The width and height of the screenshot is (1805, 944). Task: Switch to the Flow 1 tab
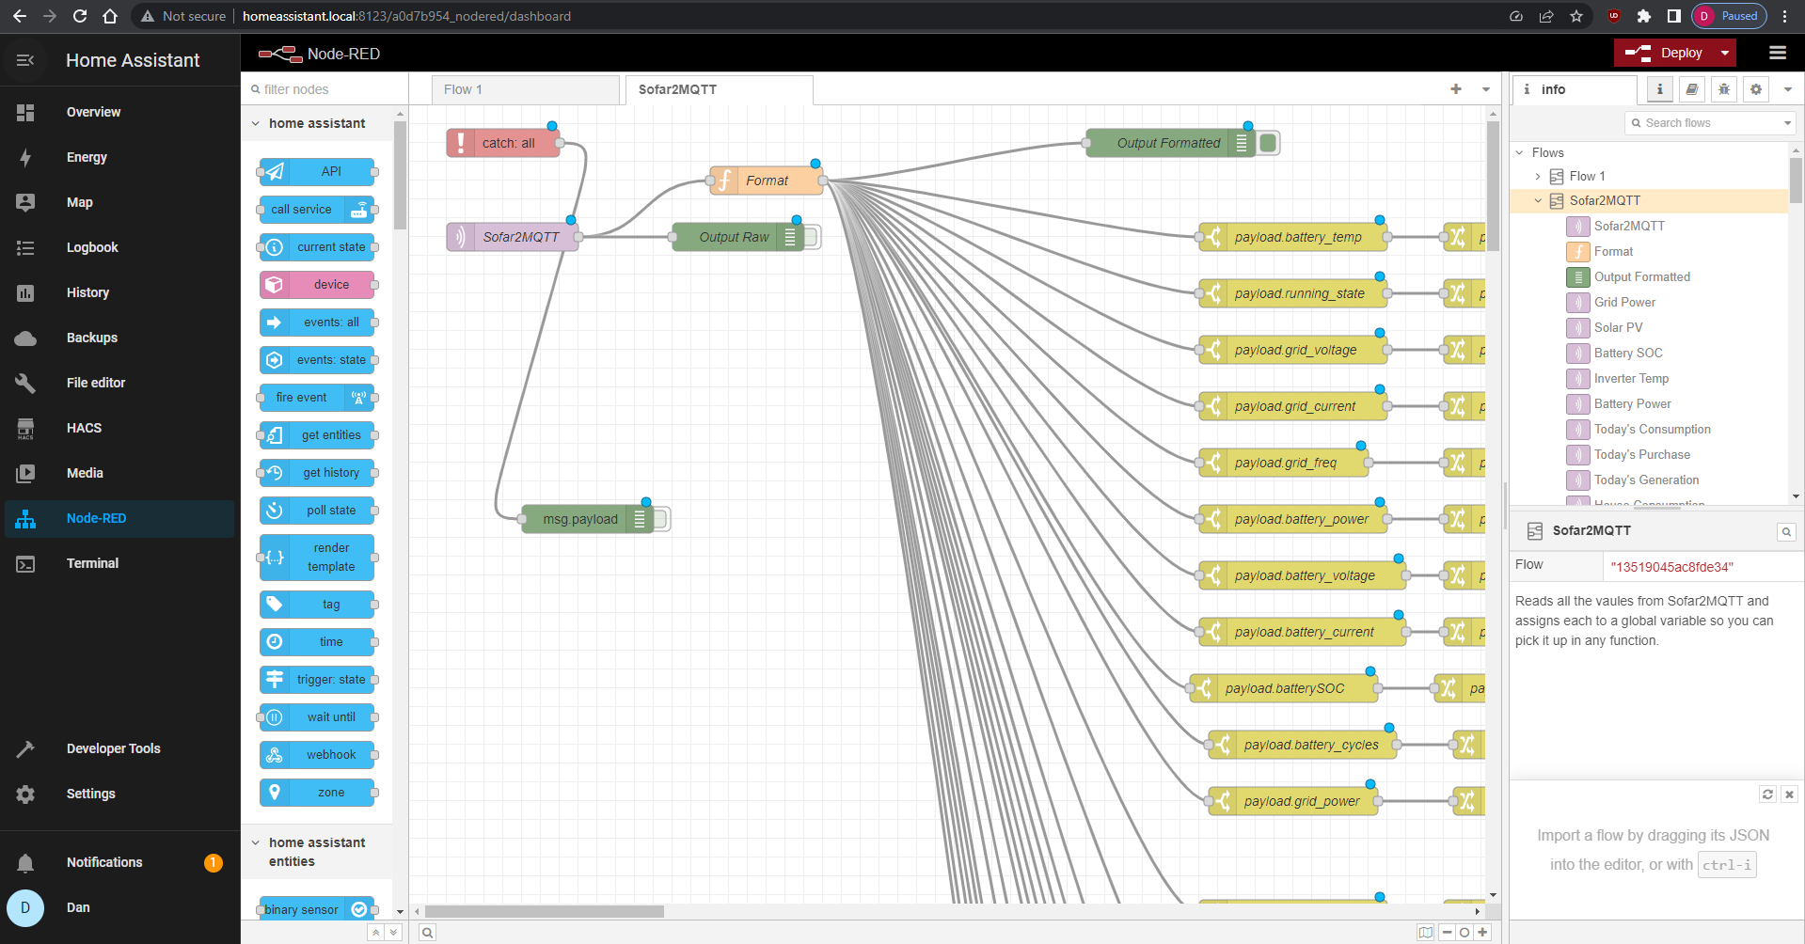pos(526,89)
